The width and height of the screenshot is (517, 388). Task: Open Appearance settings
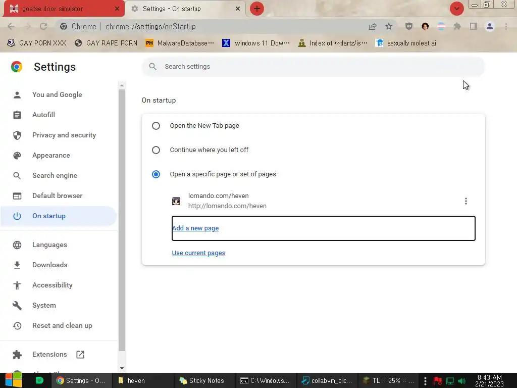[x=51, y=156]
